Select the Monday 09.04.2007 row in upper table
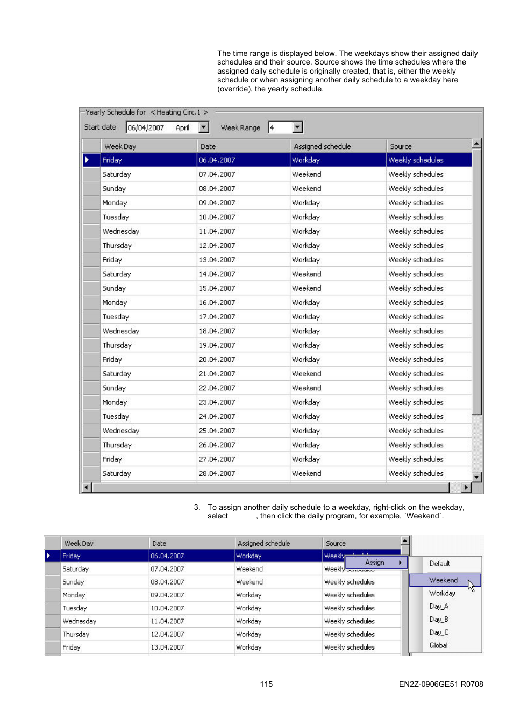Image resolution: width=513 pixels, height=726 pixels. [x=277, y=203]
